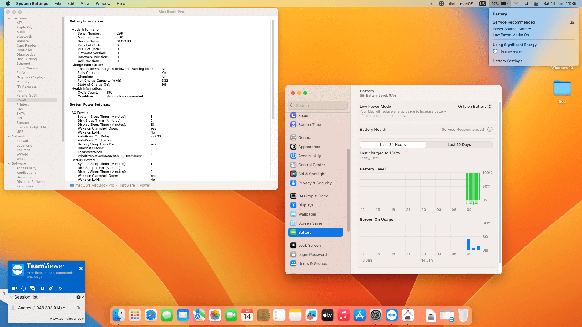Launch Apple TV from the Dock
Screen dimensions: 582x327
coord(327,315)
